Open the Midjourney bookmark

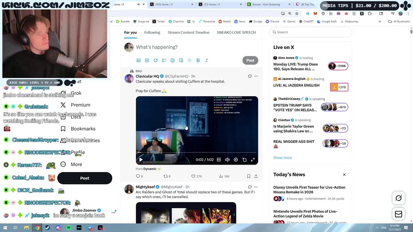coord(349,22)
